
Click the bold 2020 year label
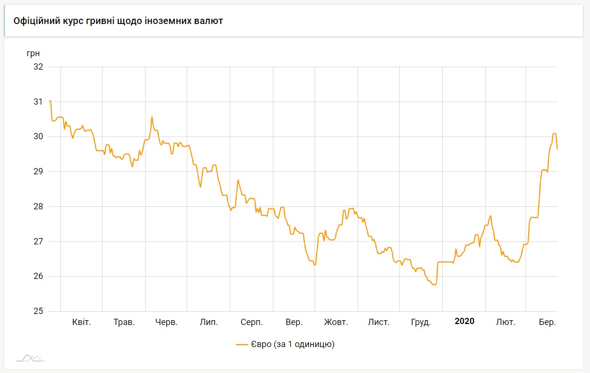coord(464,322)
